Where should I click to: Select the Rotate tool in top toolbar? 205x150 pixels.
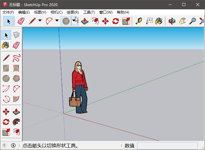116,21
